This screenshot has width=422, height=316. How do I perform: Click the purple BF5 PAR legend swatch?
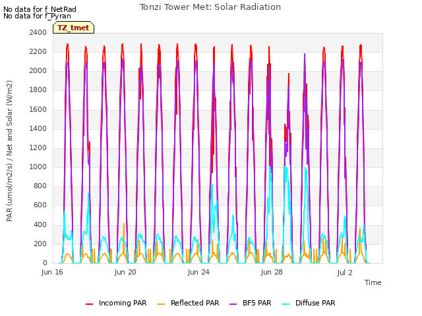pyautogui.click(x=233, y=304)
